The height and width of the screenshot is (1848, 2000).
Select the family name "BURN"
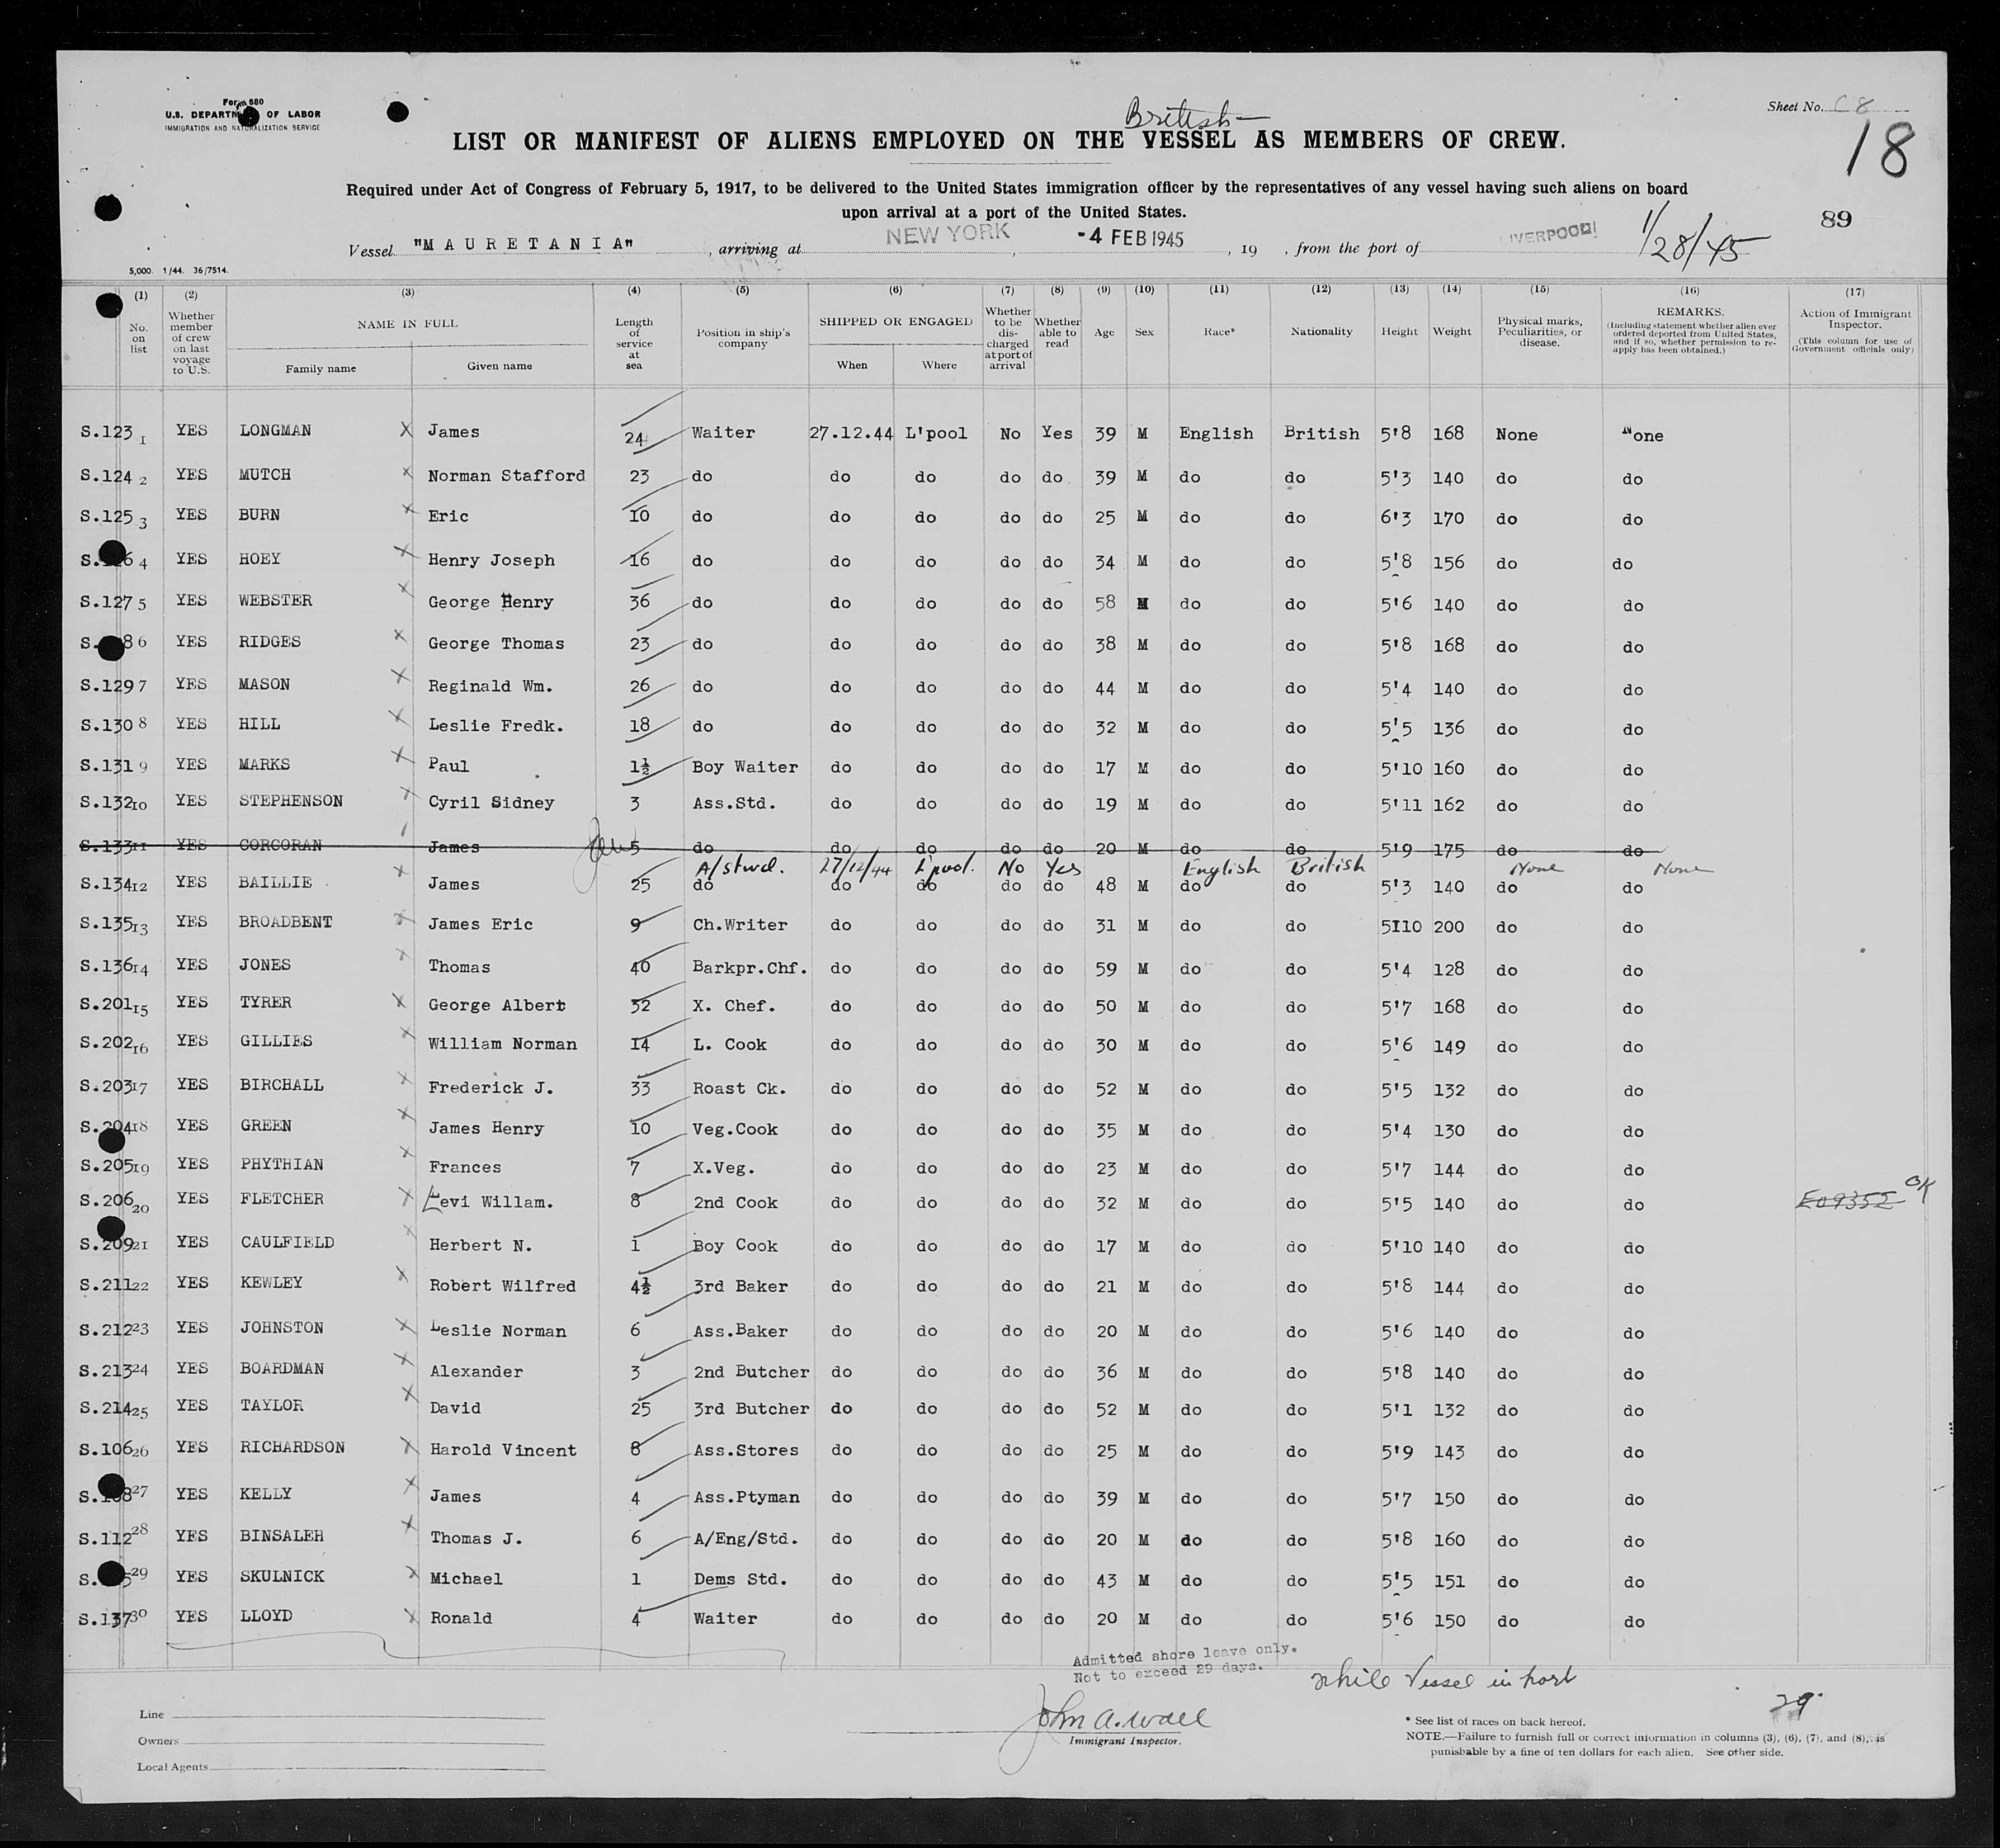tap(259, 515)
